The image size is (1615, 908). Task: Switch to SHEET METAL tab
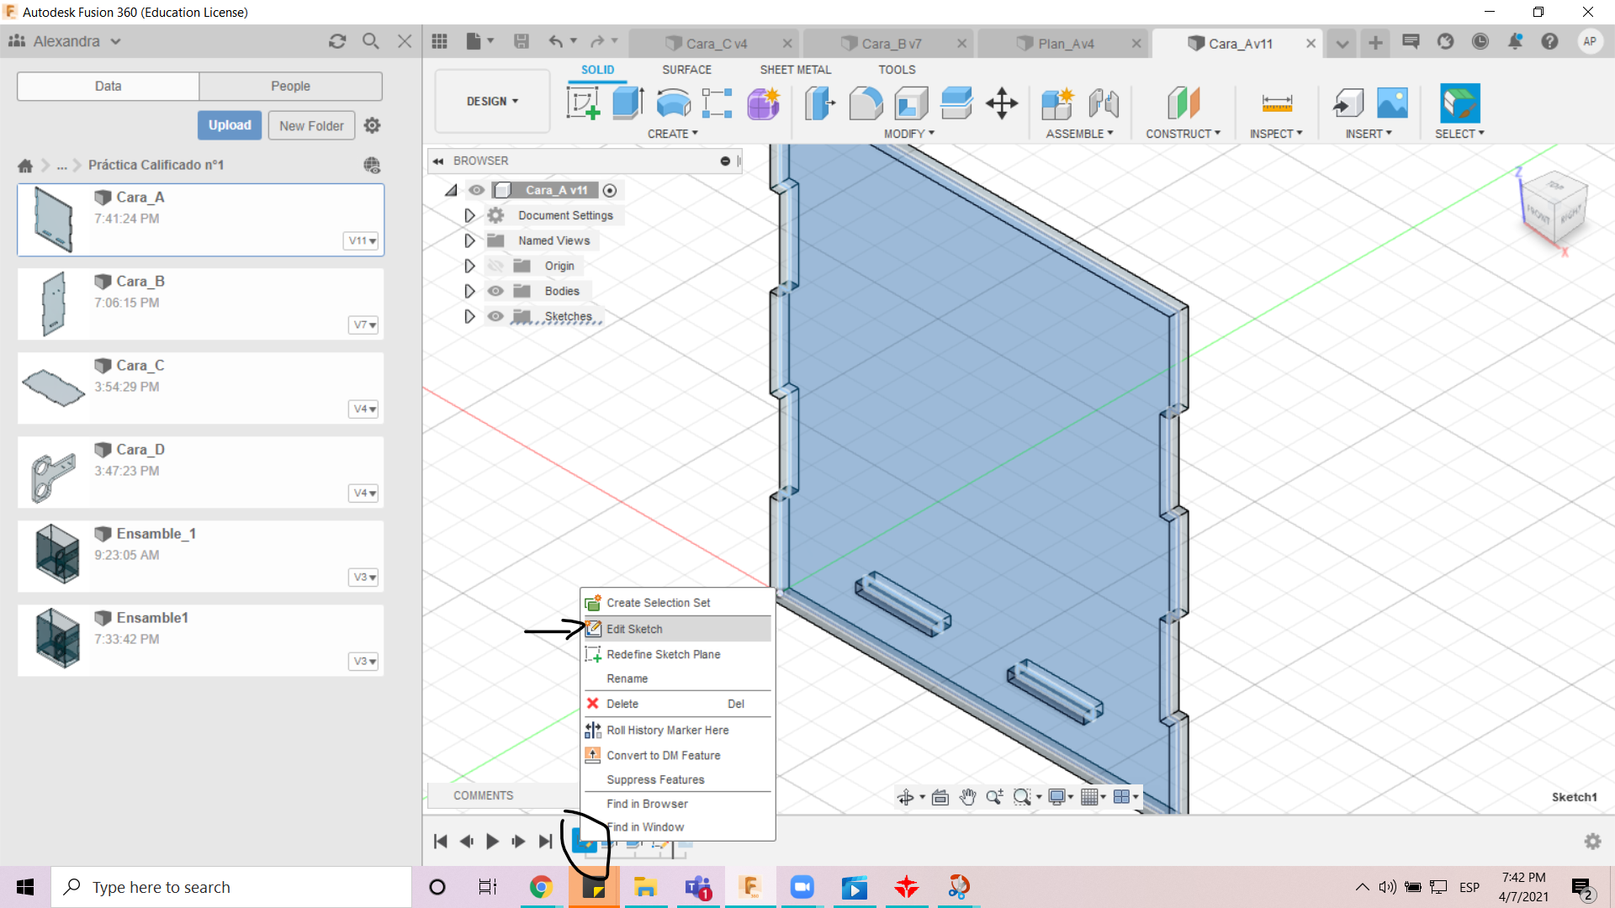pos(794,69)
